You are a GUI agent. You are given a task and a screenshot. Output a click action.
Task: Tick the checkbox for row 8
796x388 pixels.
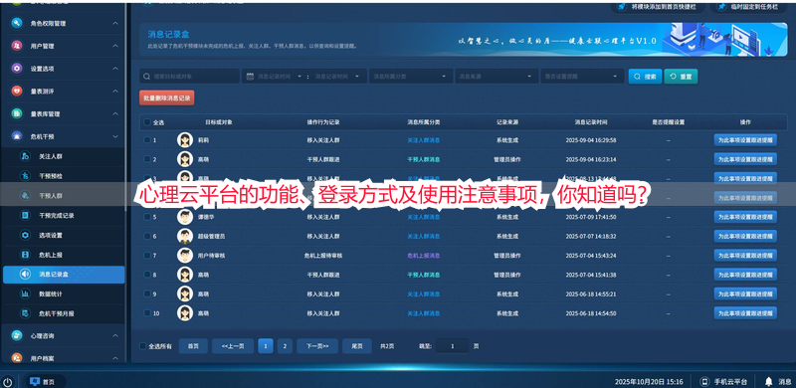coord(147,275)
